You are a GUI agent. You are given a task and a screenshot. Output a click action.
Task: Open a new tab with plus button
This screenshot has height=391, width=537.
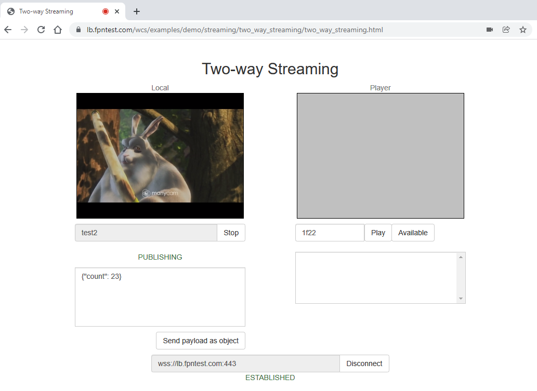click(137, 11)
